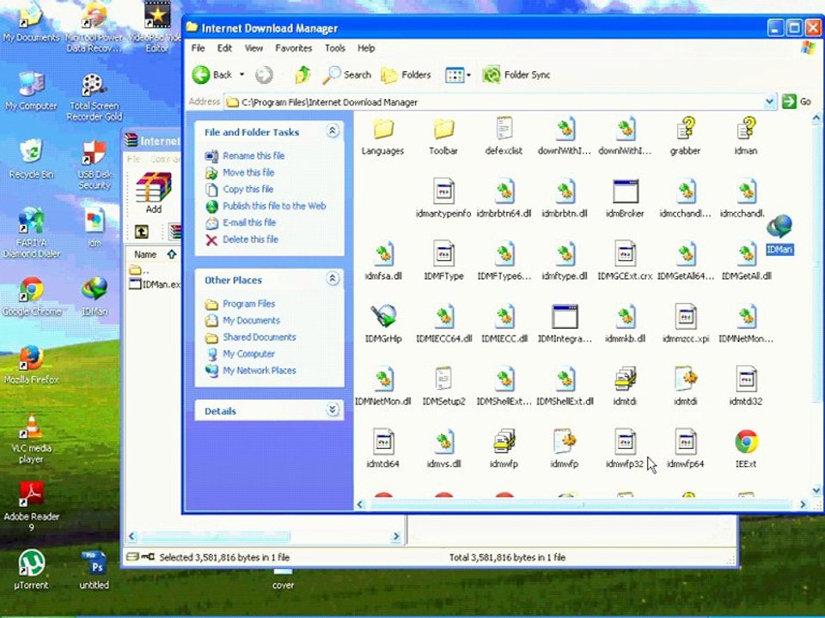Open the View menu
The height and width of the screenshot is (618, 825).
click(x=254, y=48)
